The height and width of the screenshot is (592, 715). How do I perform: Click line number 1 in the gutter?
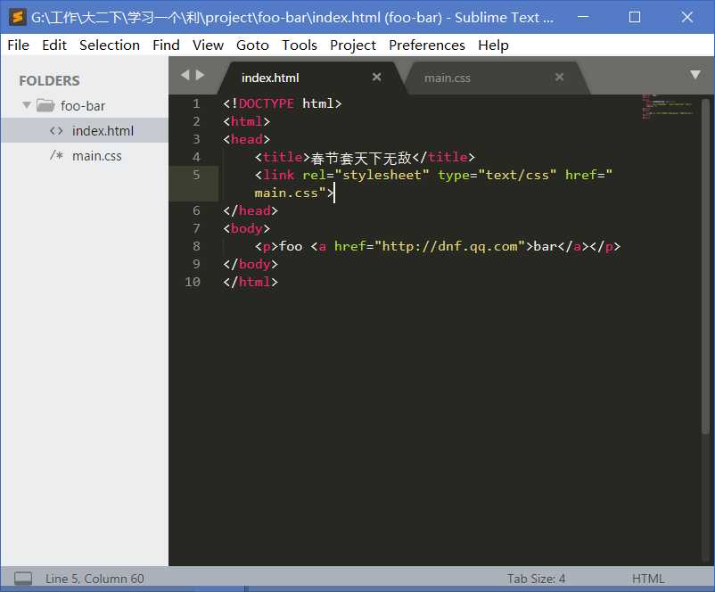196,103
